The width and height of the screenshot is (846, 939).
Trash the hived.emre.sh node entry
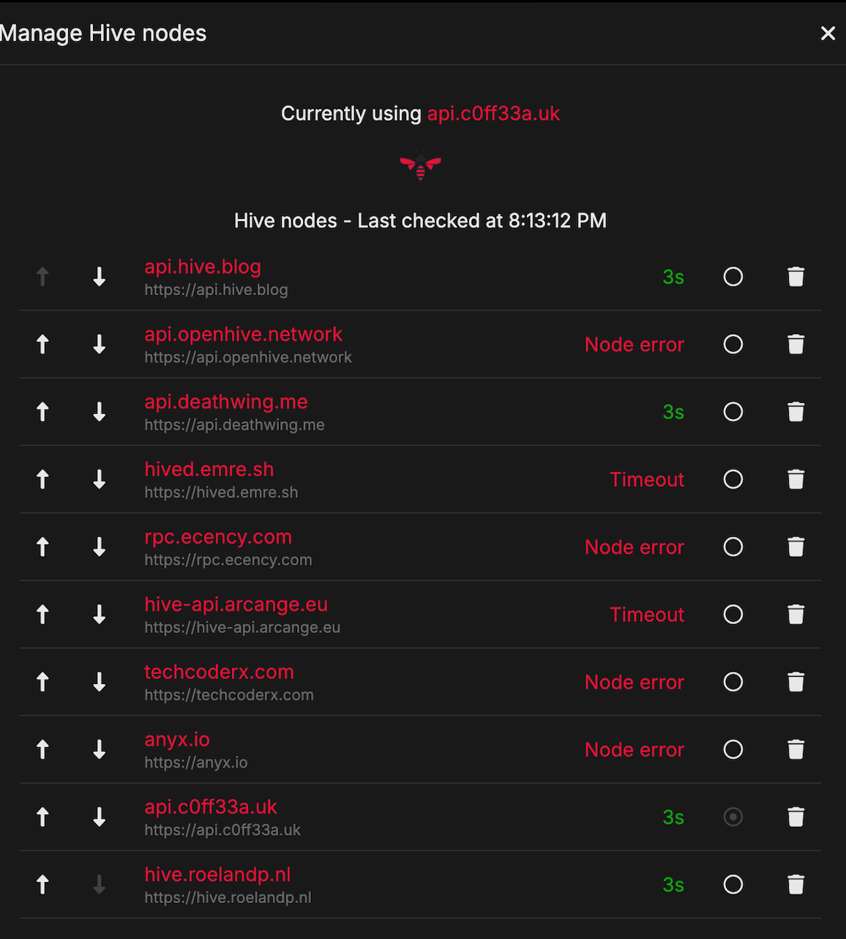796,479
